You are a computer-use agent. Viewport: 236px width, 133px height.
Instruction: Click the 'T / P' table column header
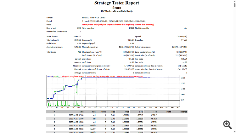pos(155,112)
